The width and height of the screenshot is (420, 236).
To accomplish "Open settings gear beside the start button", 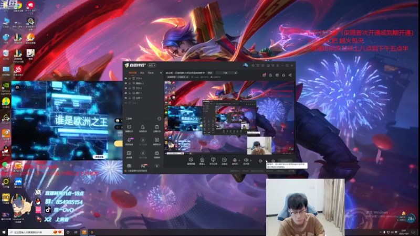I will pos(273,161).
